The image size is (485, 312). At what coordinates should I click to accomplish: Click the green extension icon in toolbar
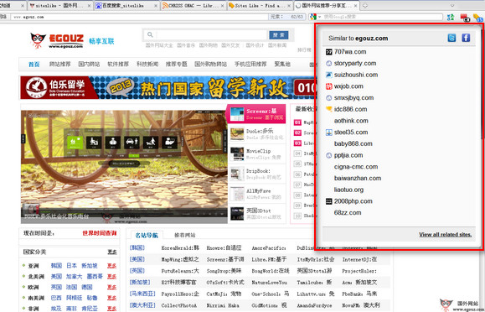(451, 17)
